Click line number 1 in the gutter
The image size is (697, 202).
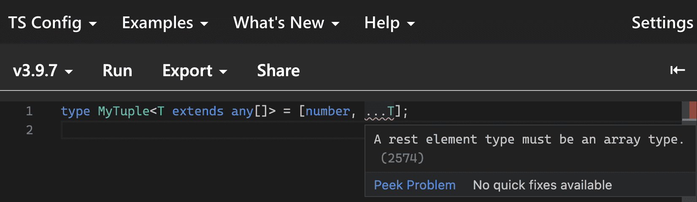click(x=29, y=111)
